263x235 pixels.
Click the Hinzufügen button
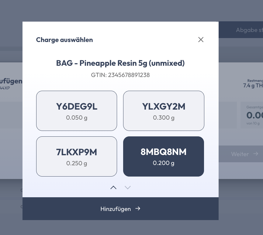click(x=120, y=209)
